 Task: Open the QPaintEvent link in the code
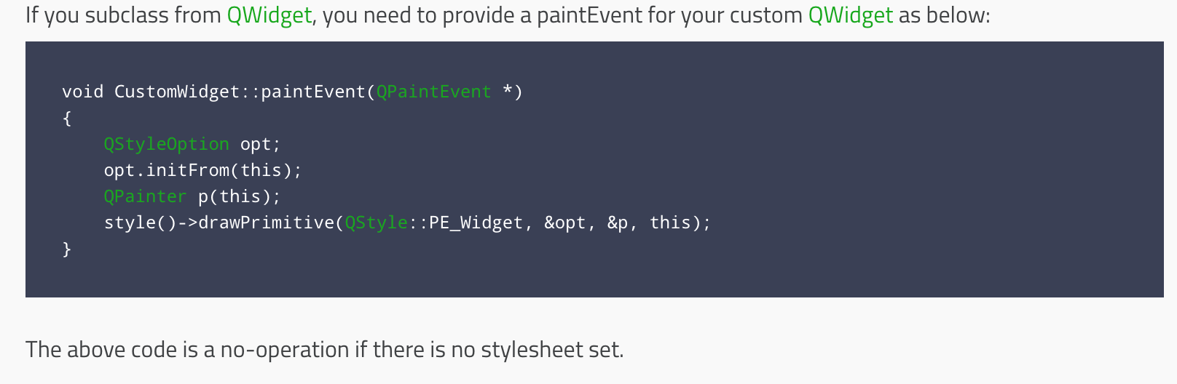click(x=433, y=92)
